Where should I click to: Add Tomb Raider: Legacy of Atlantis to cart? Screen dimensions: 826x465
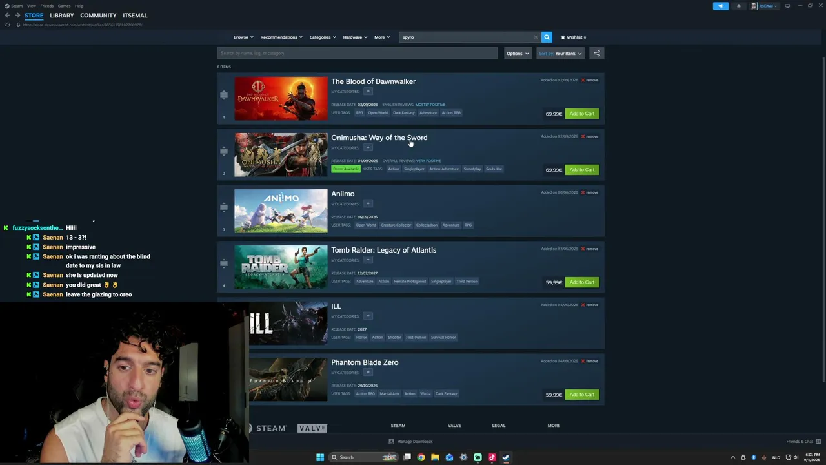582,282
